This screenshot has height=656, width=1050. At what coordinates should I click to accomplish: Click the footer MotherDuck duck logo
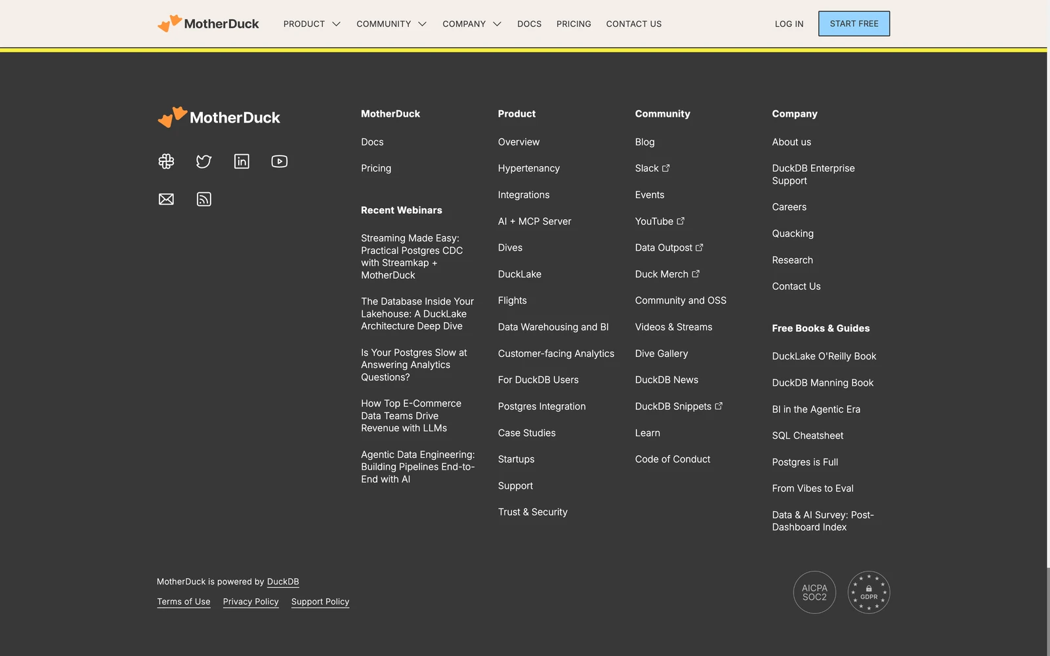(x=219, y=117)
